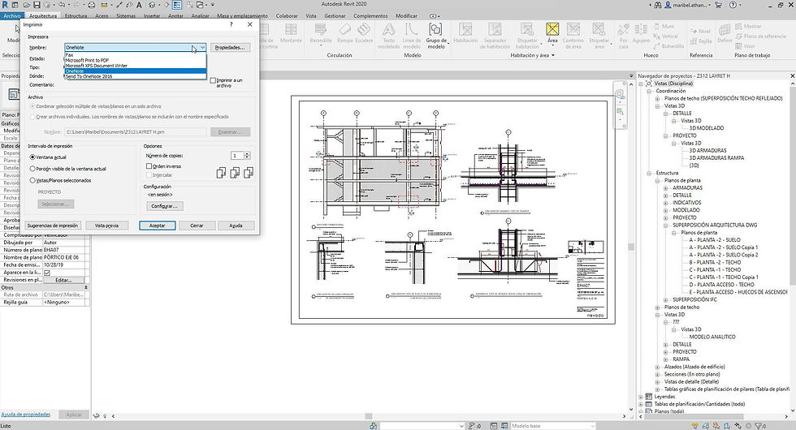The image size is (796, 430).
Task: Click the 'Configurar...' button
Action: (x=164, y=206)
